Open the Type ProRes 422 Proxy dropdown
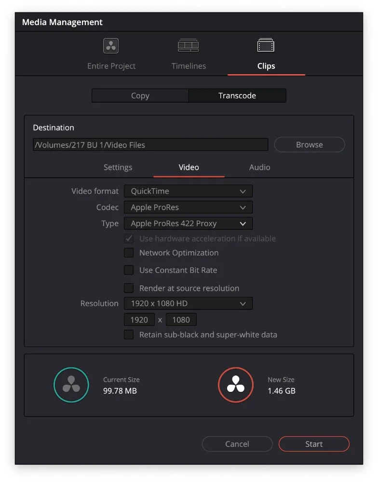This screenshot has width=378, height=482. (188, 224)
